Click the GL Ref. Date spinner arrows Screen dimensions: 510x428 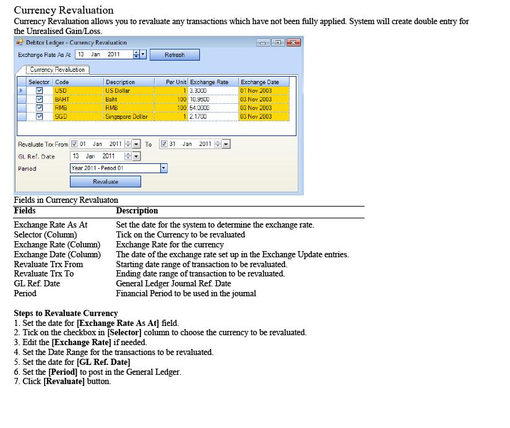pyautogui.click(x=128, y=156)
